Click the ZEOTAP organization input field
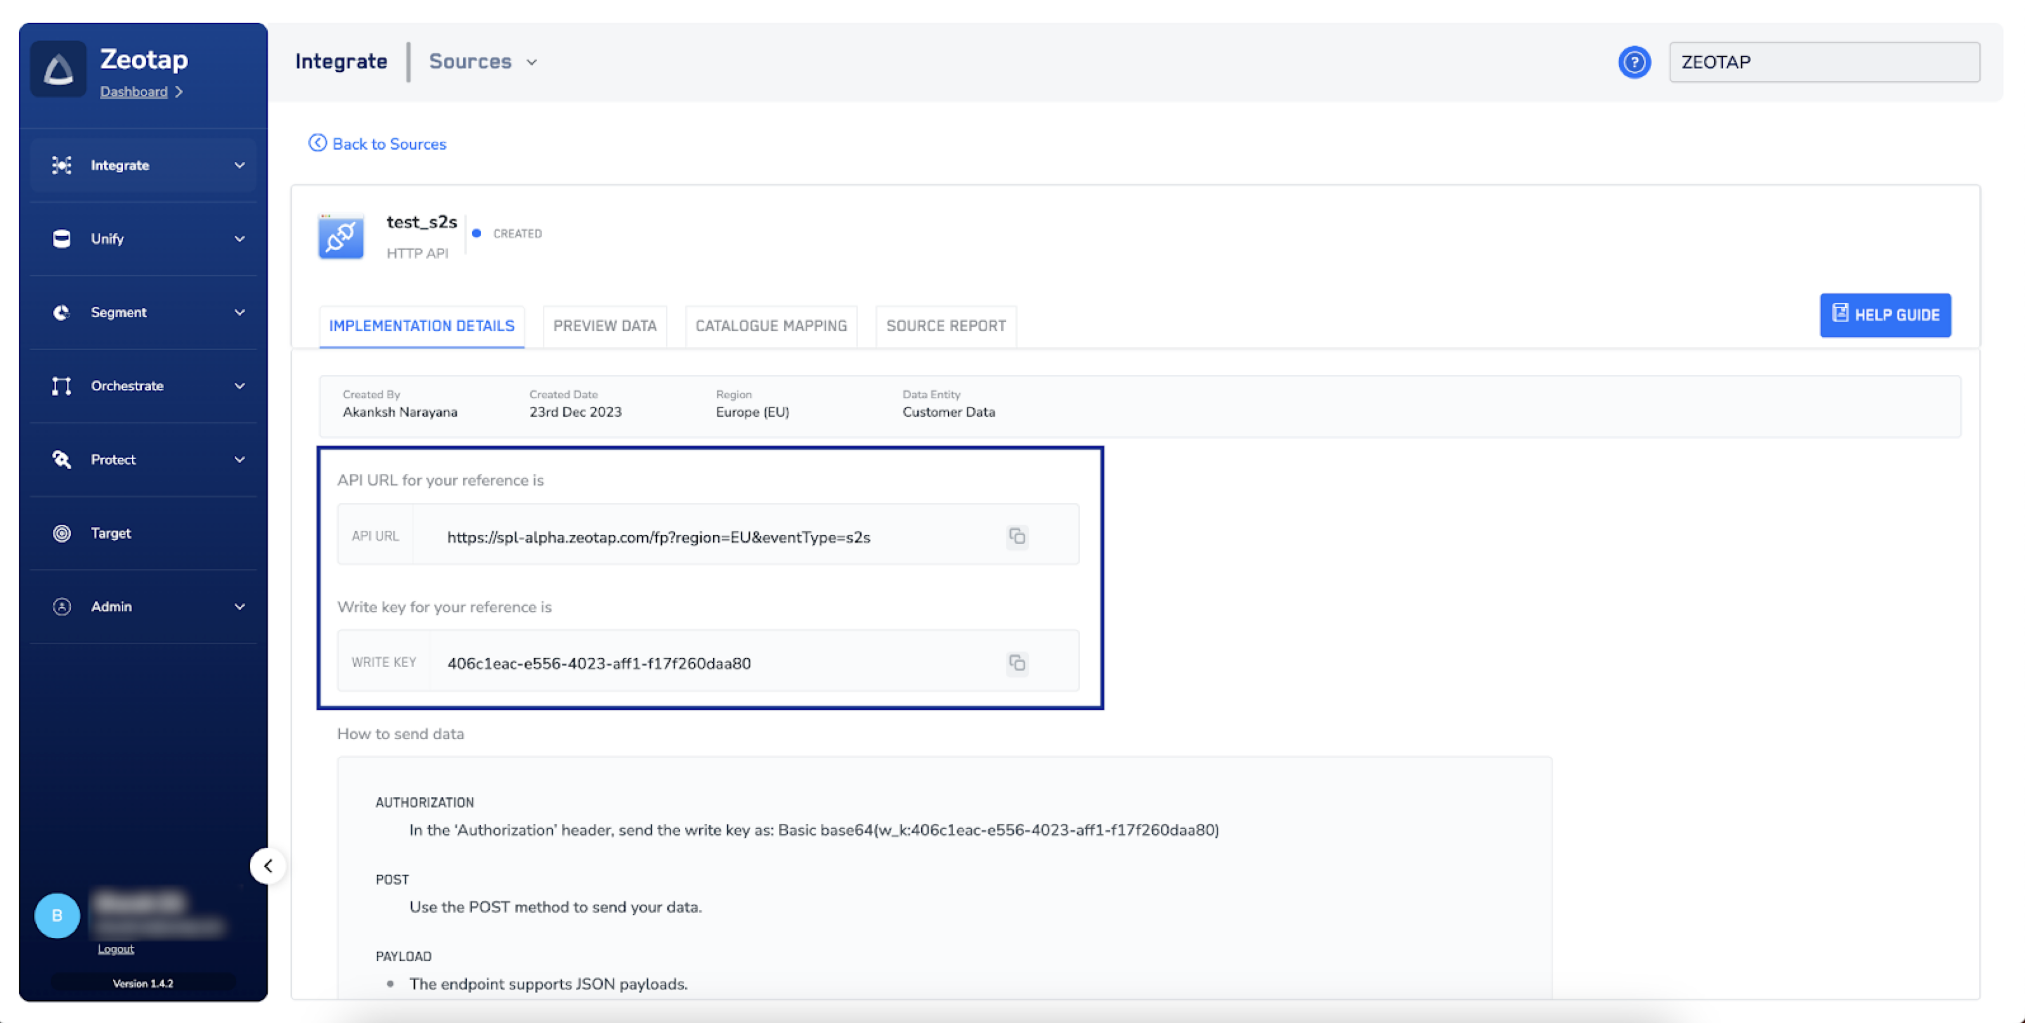This screenshot has width=2025, height=1023. click(1824, 62)
